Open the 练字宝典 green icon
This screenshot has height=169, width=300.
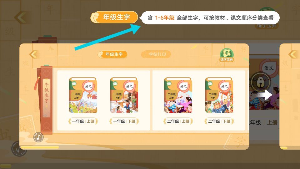click(x=227, y=55)
